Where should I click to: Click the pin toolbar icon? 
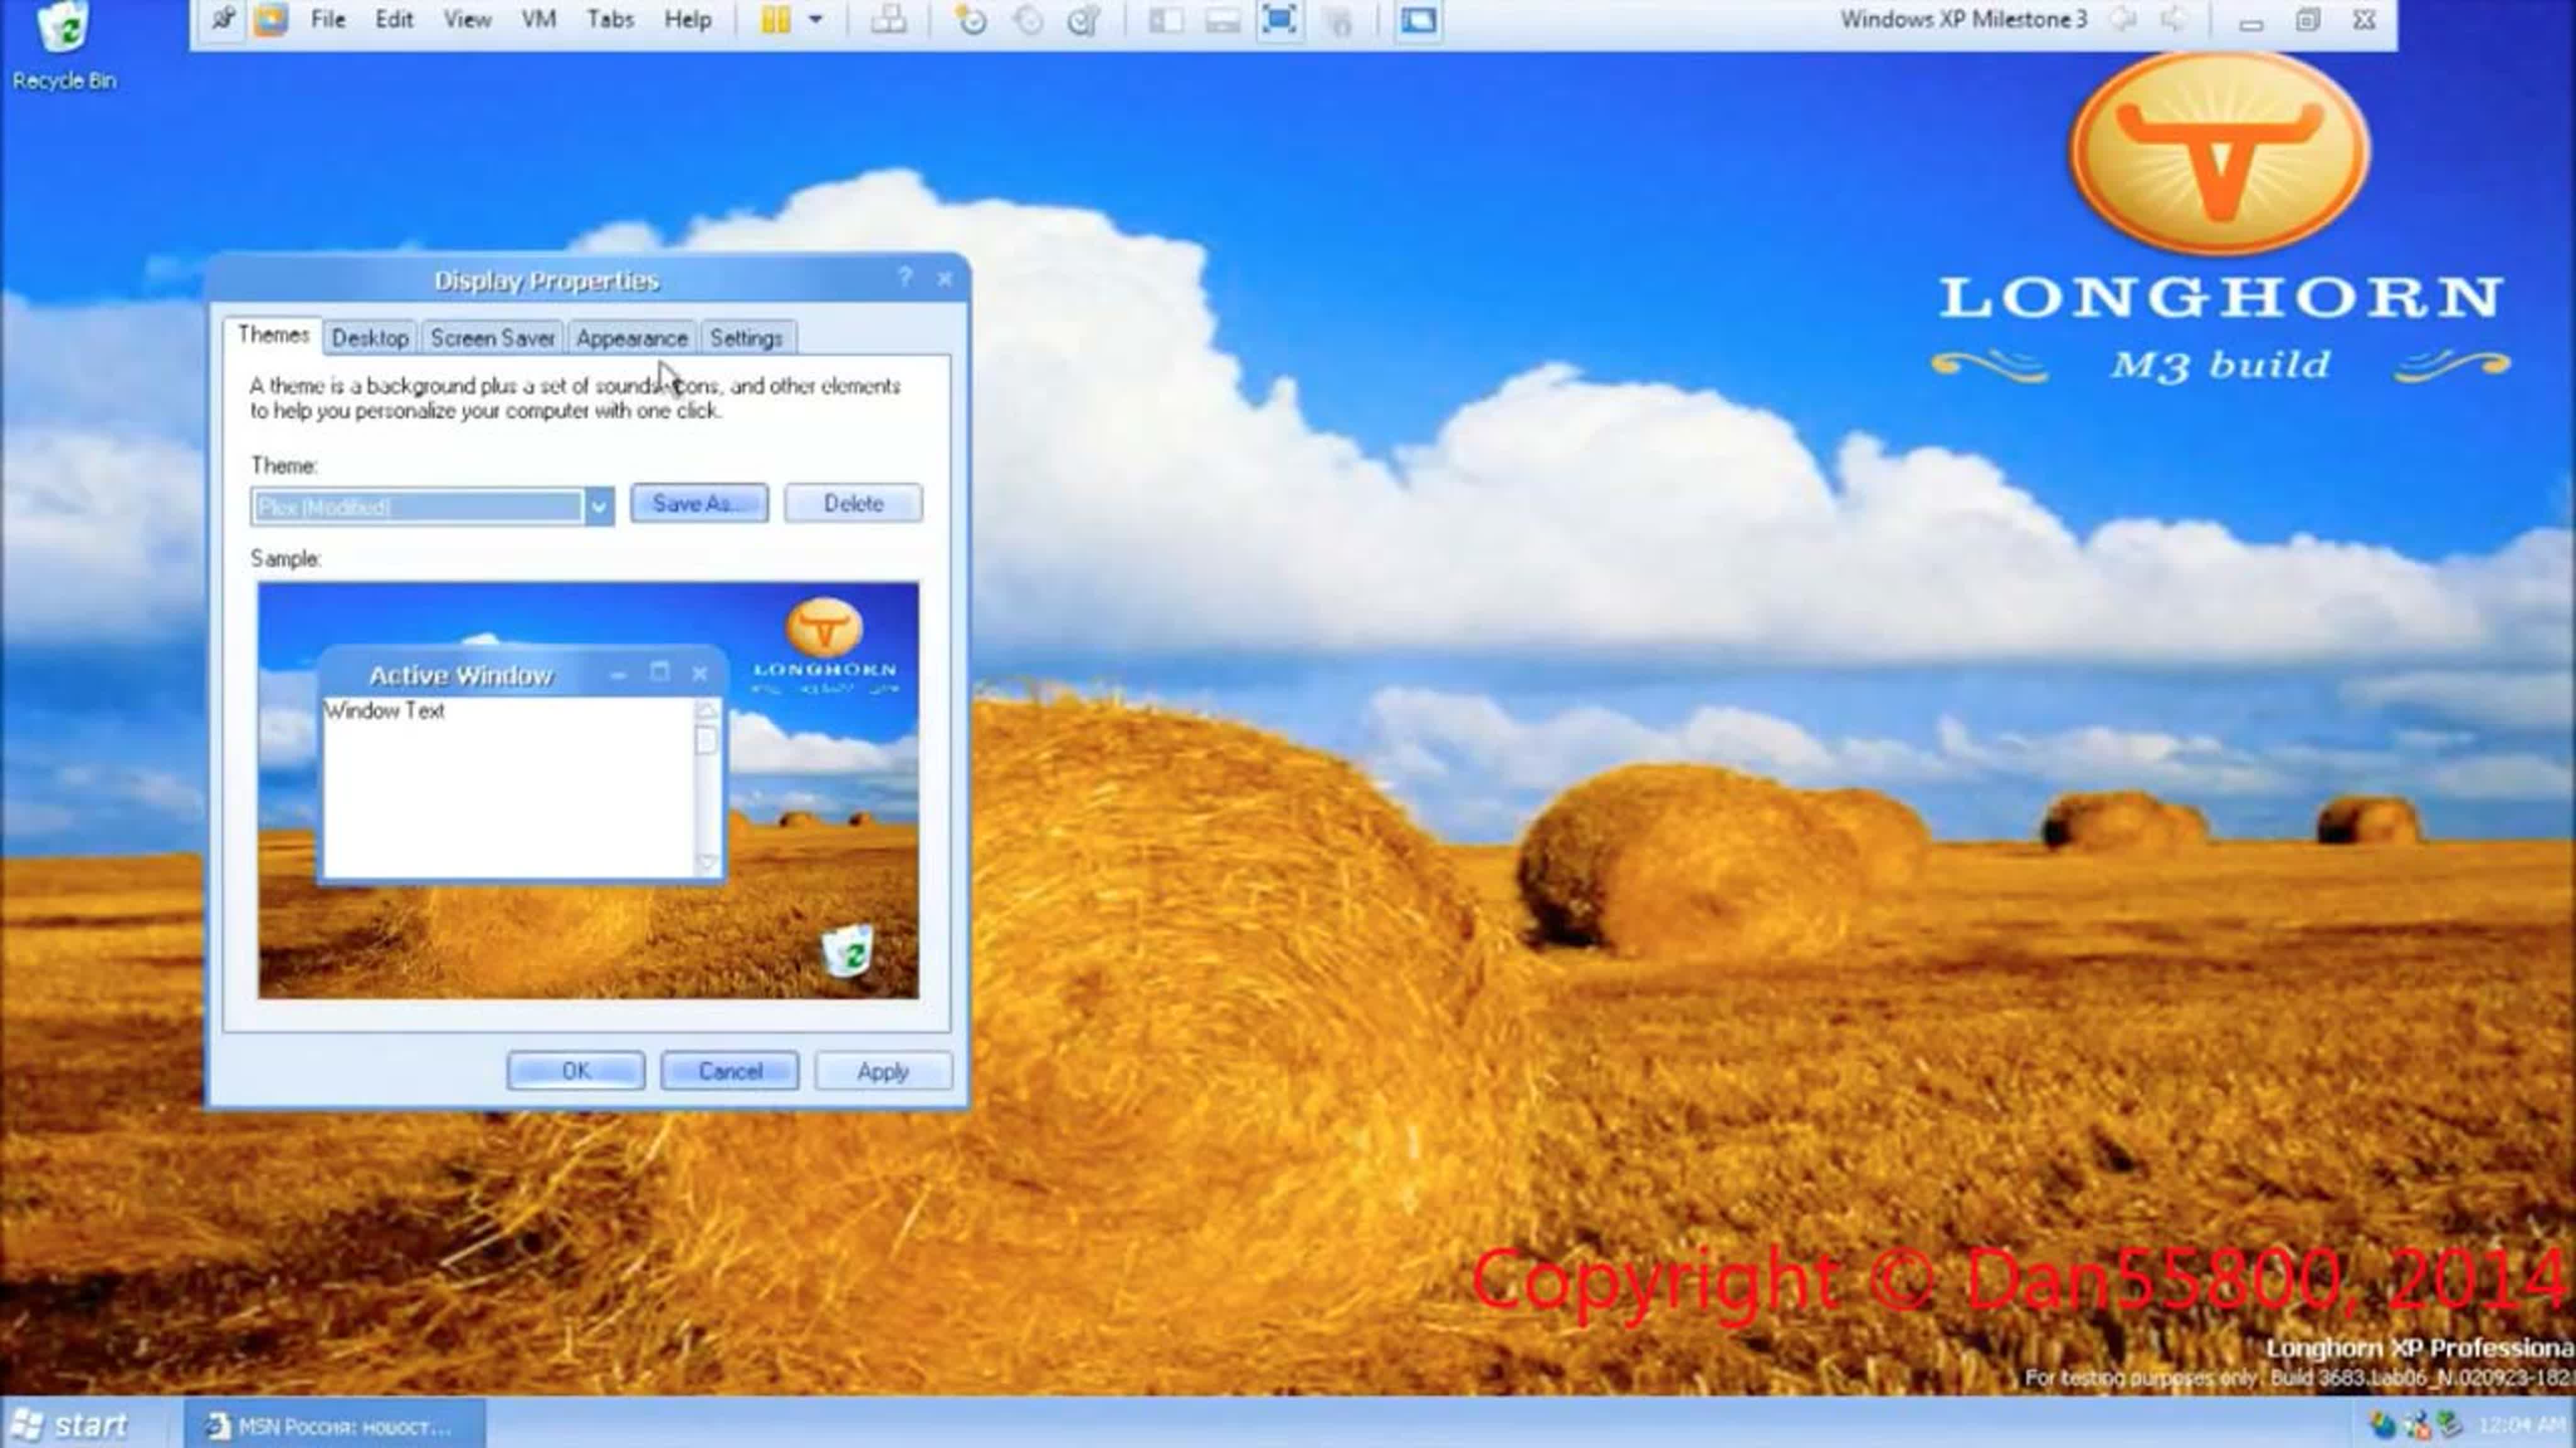pyautogui.click(x=223, y=19)
